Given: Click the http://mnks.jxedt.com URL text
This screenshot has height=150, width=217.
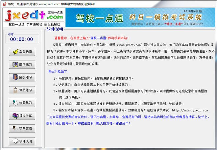Looking at the screenshot, I should (x=190, y=110).
